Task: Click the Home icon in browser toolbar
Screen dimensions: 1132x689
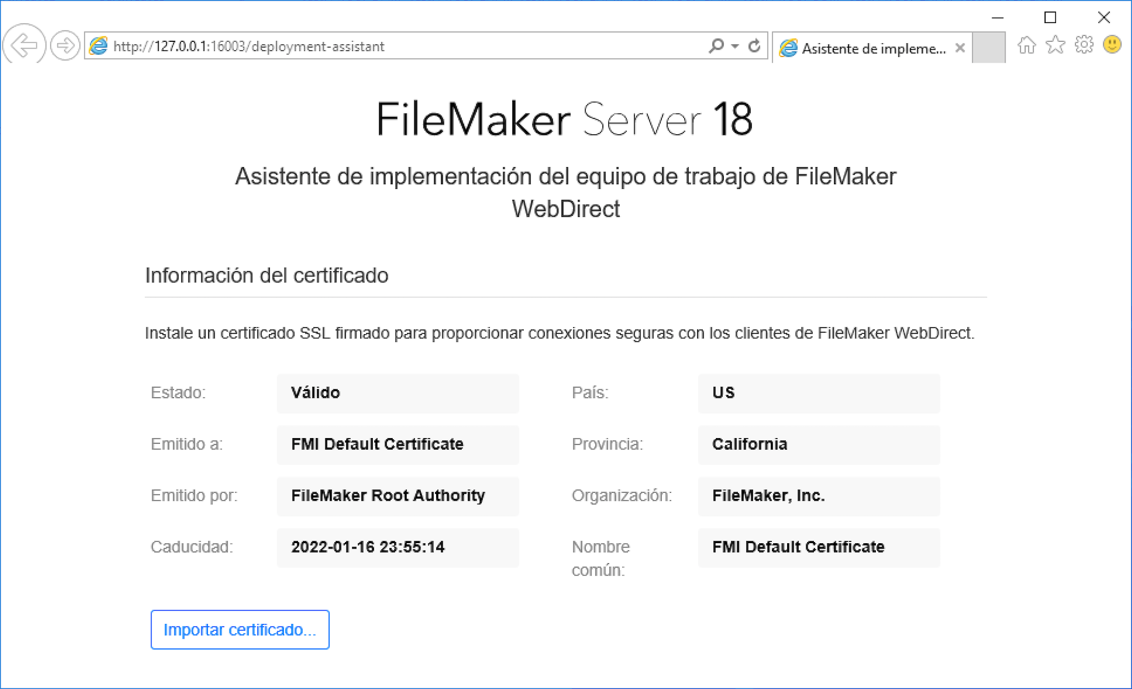Action: click(1026, 45)
